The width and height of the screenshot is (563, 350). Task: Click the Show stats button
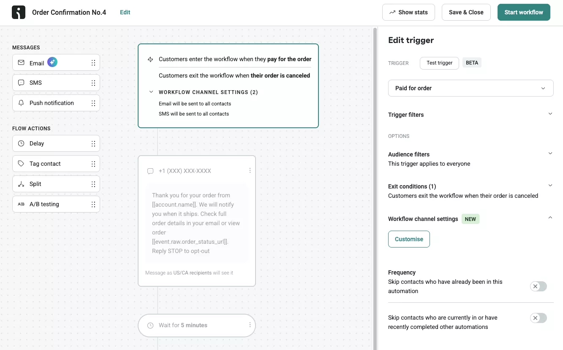(x=408, y=12)
